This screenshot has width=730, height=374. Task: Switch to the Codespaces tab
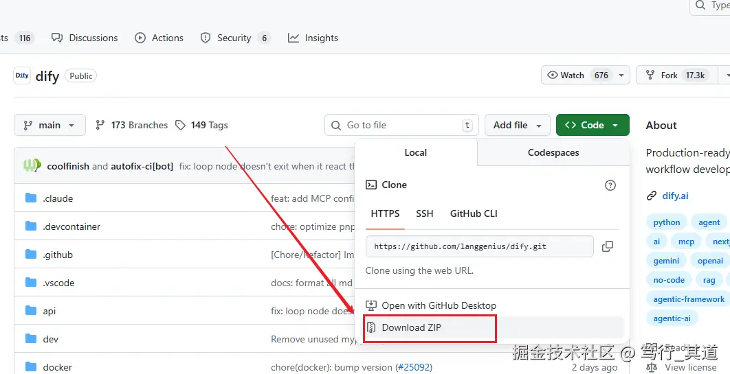click(x=553, y=152)
